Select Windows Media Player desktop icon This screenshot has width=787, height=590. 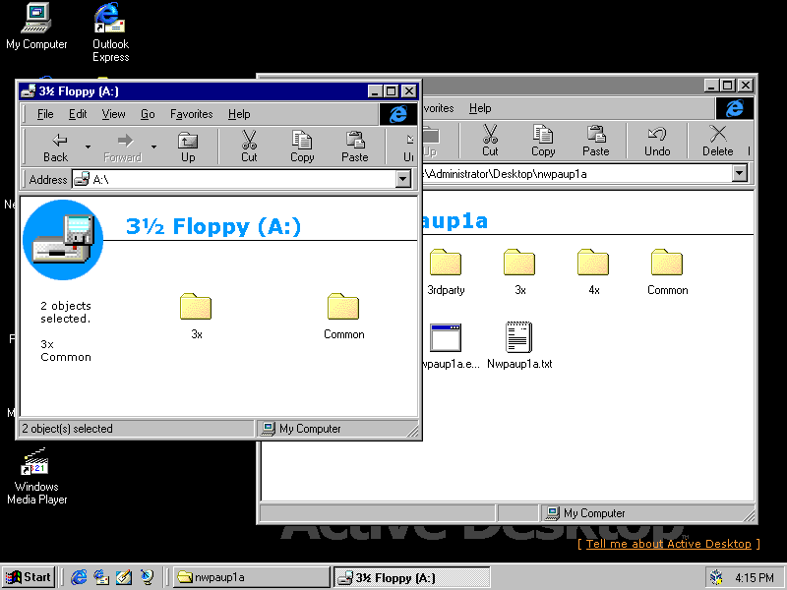click(36, 476)
